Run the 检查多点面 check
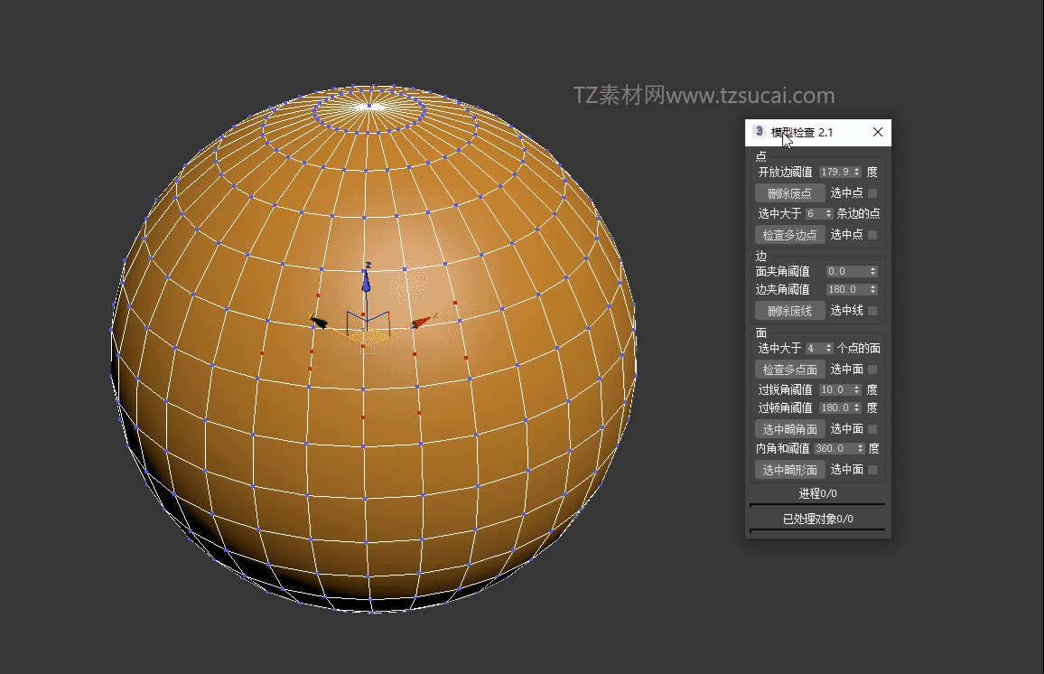The width and height of the screenshot is (1044, 674). [790, 370]
